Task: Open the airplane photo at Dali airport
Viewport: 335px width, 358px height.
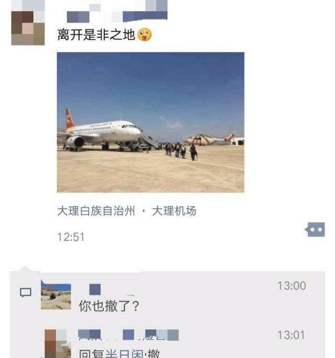Action: click(150, 122)
